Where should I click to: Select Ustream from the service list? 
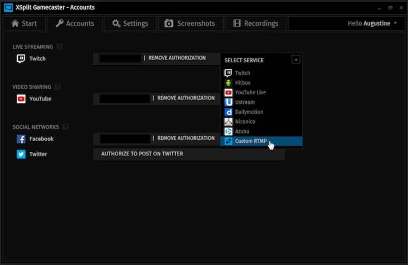pyautogui.click(x=261, y=102)
